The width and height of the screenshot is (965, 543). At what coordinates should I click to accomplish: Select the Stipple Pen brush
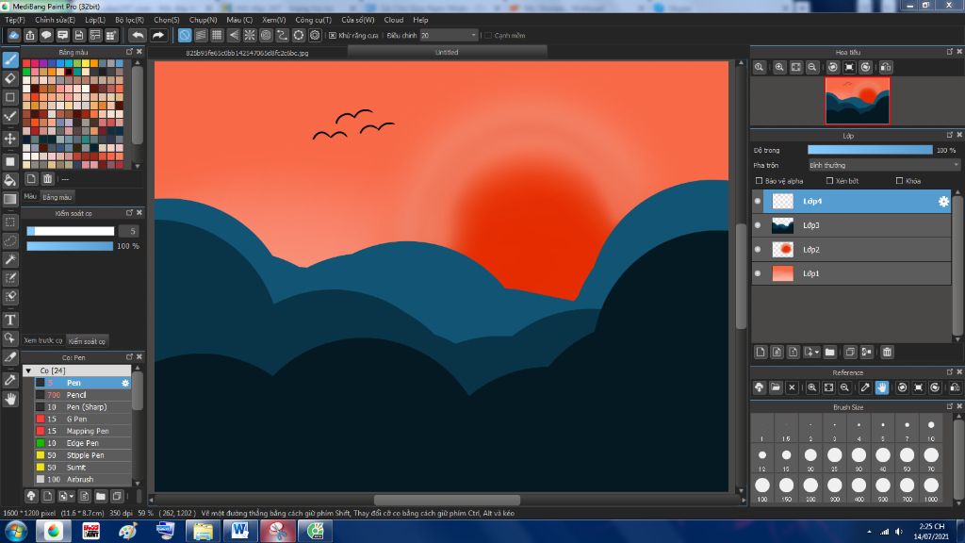click(x=83, y=455)
